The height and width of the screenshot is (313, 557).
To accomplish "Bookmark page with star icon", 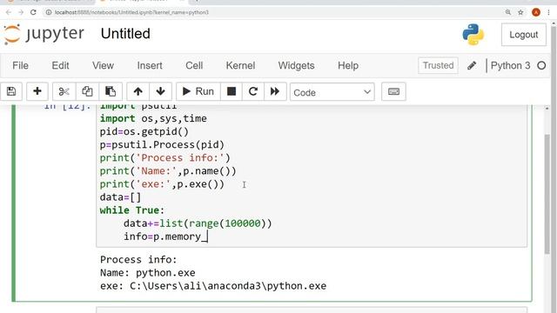I will click(520, 12).
